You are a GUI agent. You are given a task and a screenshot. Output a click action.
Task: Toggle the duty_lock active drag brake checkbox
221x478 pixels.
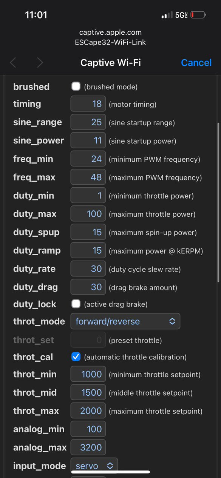(x=76, y=304)
